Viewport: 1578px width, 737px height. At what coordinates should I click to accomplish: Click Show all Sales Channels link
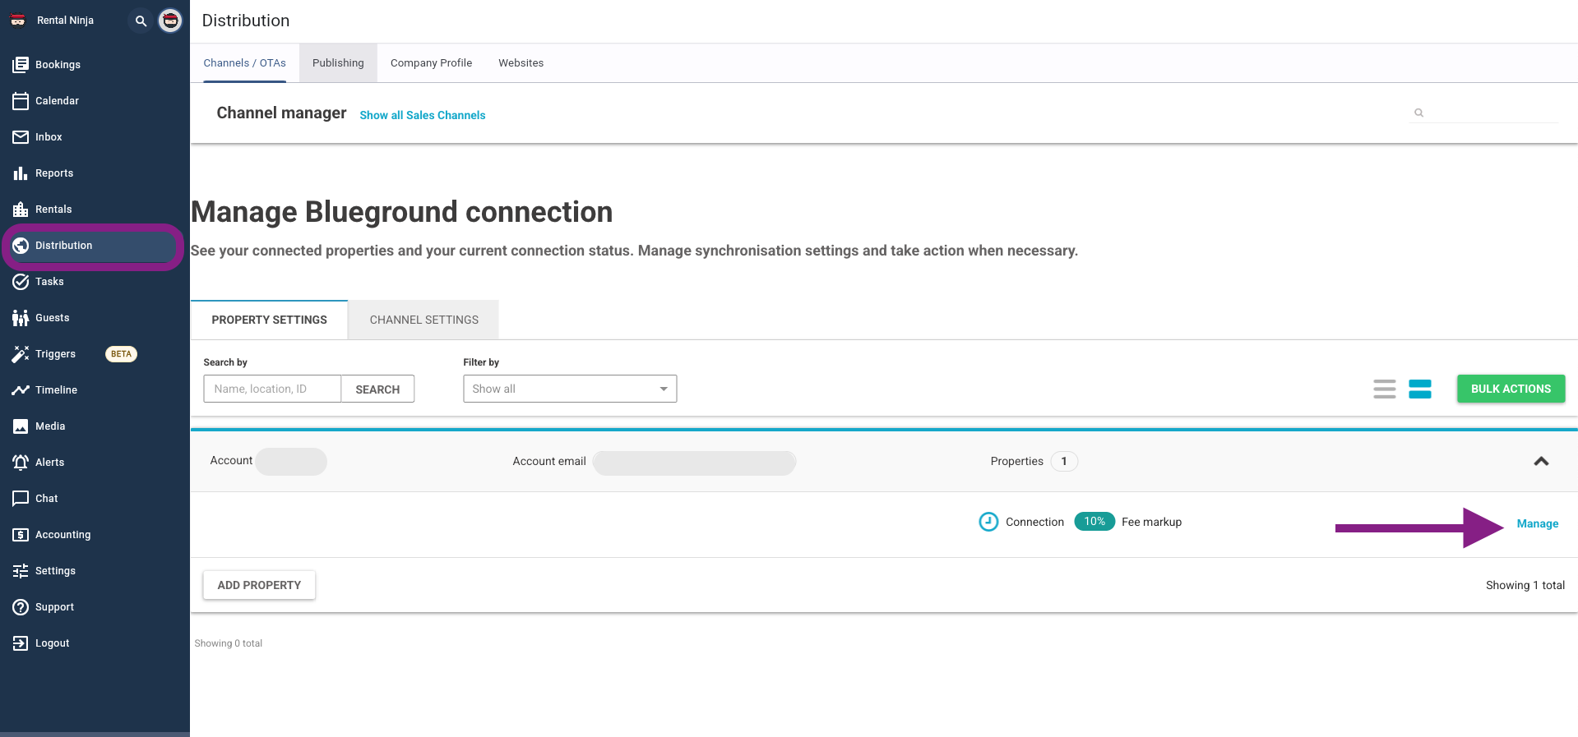coord(422,115)
